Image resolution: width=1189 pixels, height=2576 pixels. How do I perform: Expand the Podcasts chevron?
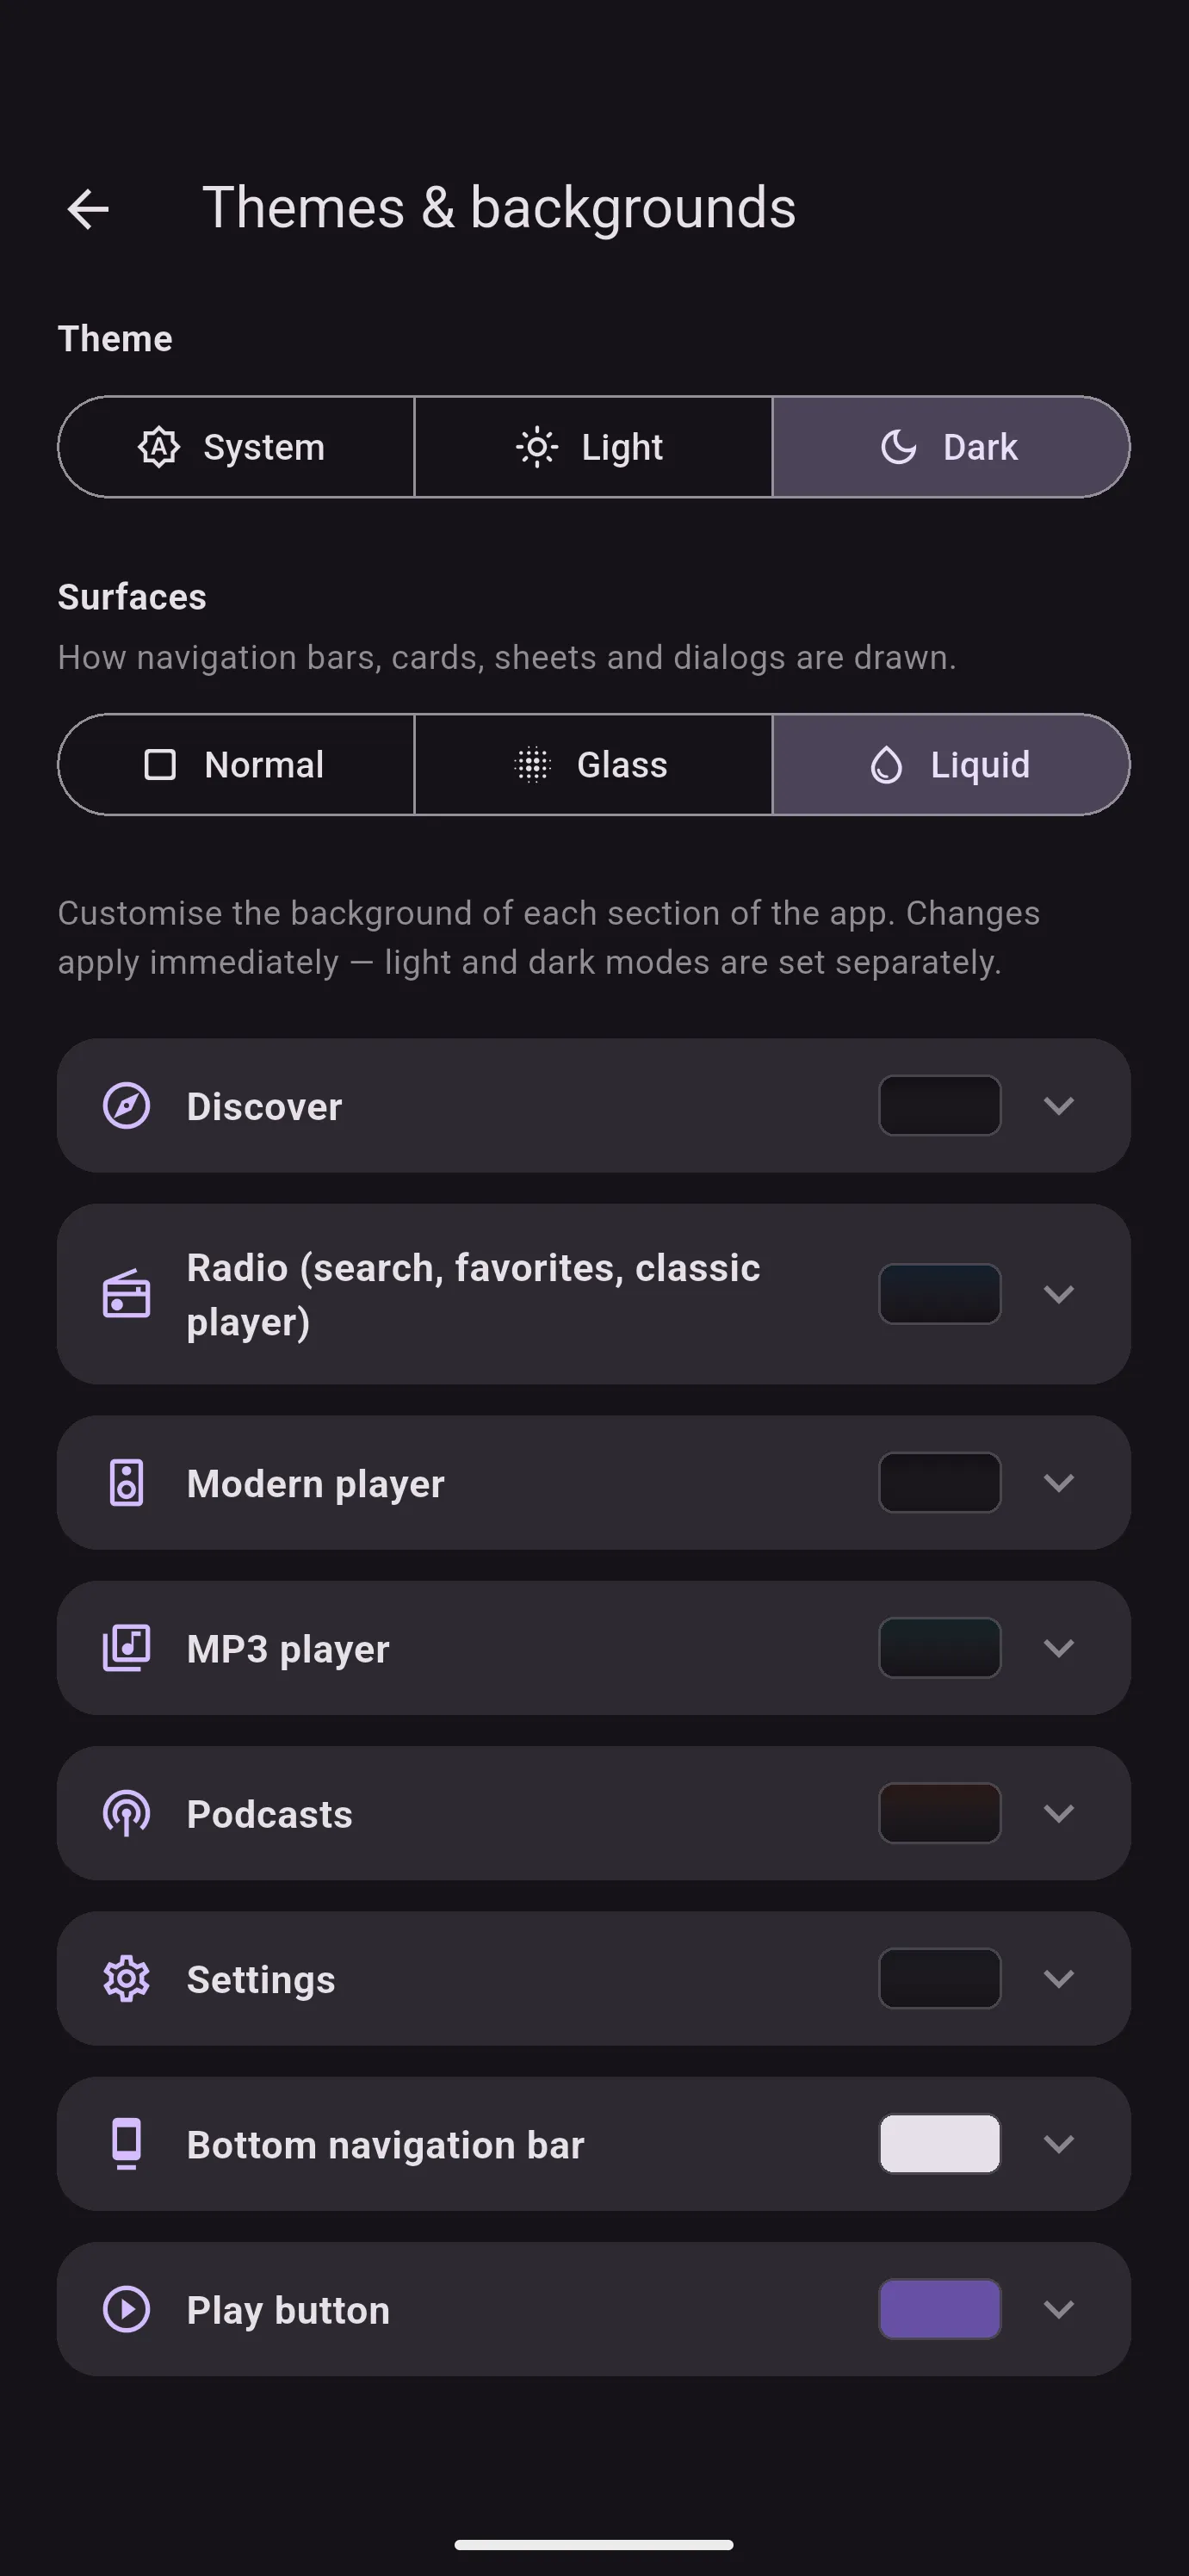pyautogui.click(x=1059, y=1813)
